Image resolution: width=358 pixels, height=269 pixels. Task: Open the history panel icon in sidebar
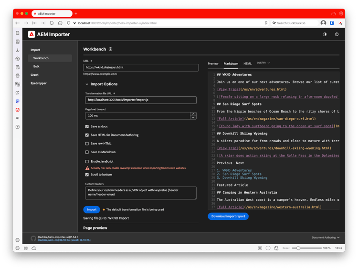[18, 59]
